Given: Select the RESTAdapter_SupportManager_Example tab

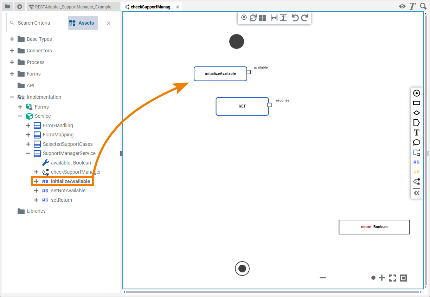Looking at the screenshot, I should [x=73, y=7].
